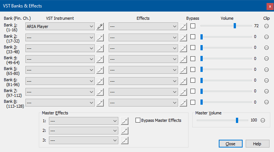Viewport: 274px width, 152px height.
Task: Click the Bank 1 clip indicator
Action: coord(266,26)
